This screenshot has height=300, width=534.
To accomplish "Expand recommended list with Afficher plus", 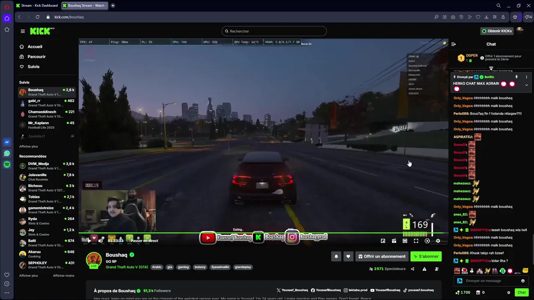I will pyautogui.click(x=28, y=275).
